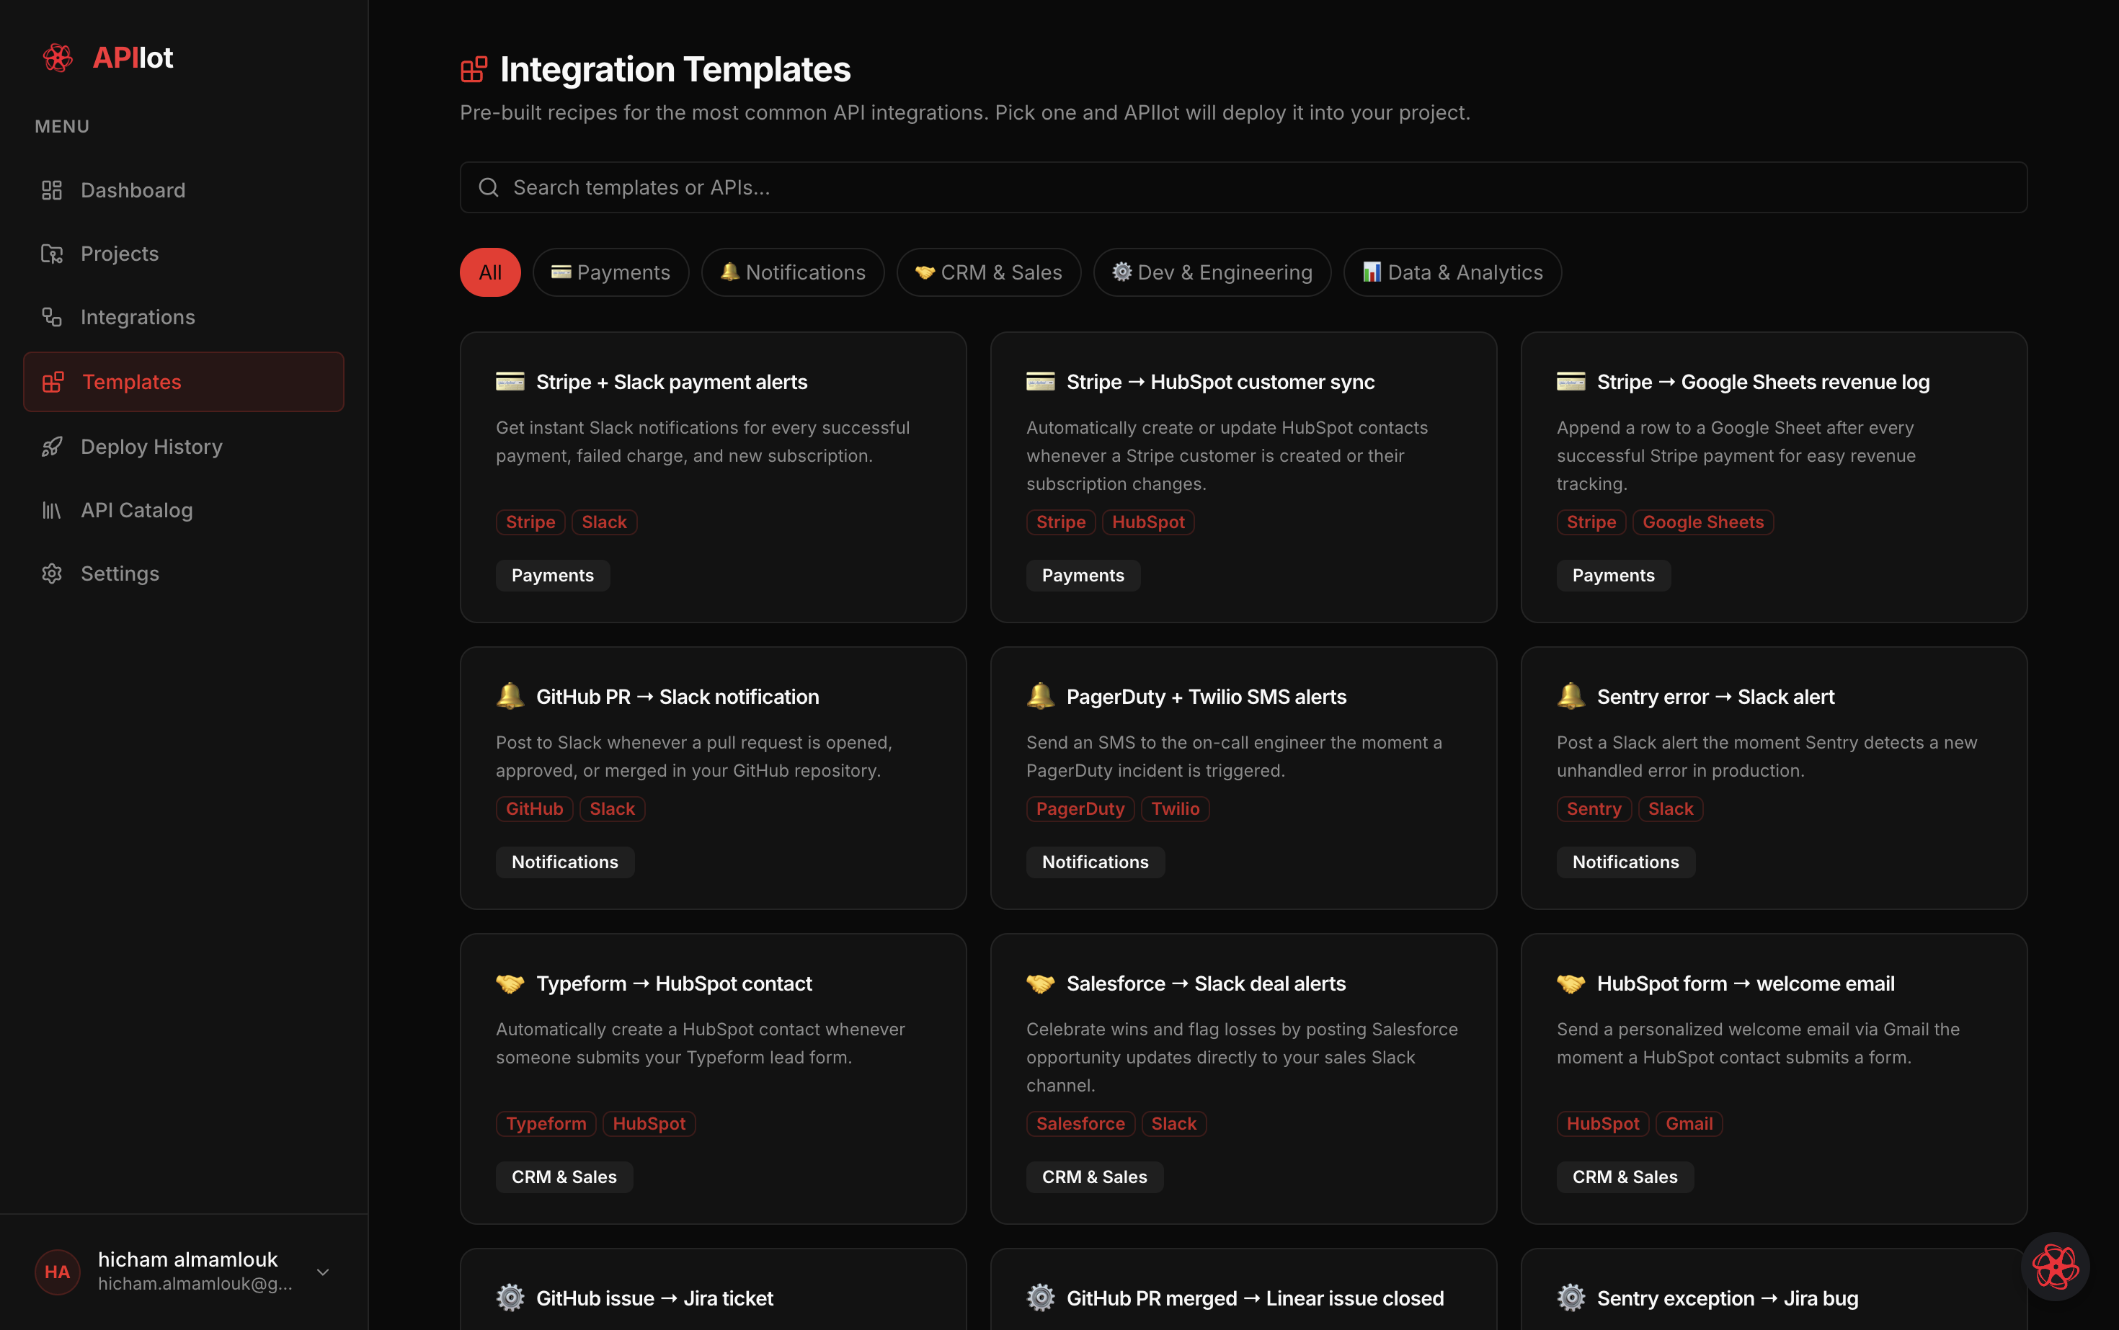Click handshake icon on Typeform card
Screen dimensions: 2119x1330
(x=510, y=983)
